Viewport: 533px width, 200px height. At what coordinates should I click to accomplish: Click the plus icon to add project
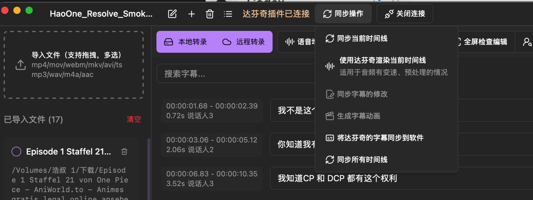191,14
